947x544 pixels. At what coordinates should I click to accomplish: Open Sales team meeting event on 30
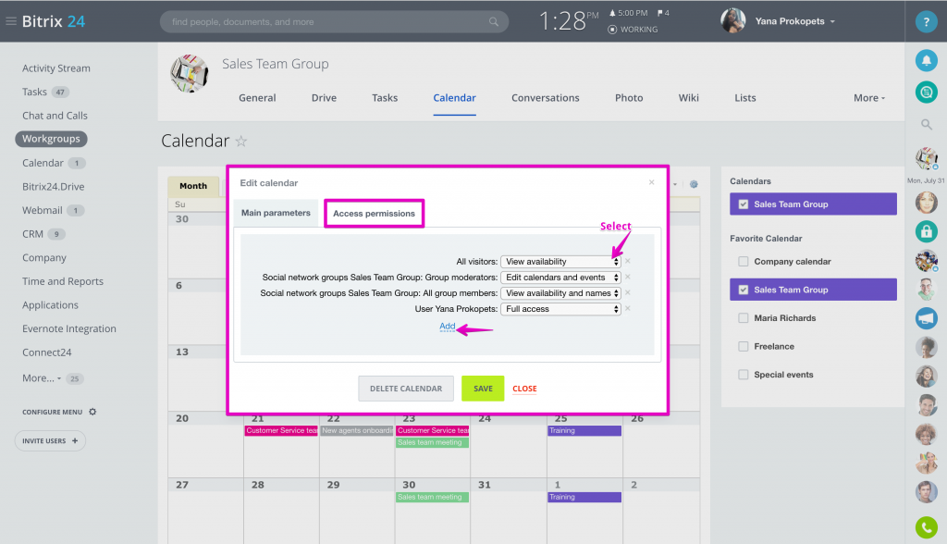pos(433,498)
